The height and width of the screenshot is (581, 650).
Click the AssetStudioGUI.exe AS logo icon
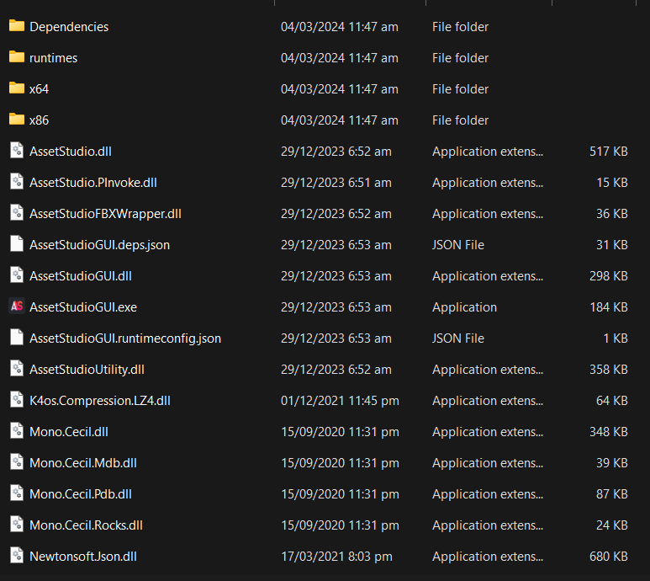(x=17, y=306)
